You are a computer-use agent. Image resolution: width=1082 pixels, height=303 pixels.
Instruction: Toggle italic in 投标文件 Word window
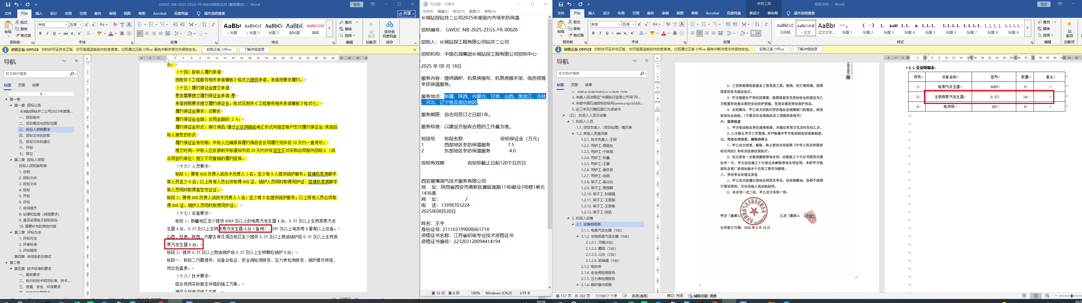tap(600, 33)
